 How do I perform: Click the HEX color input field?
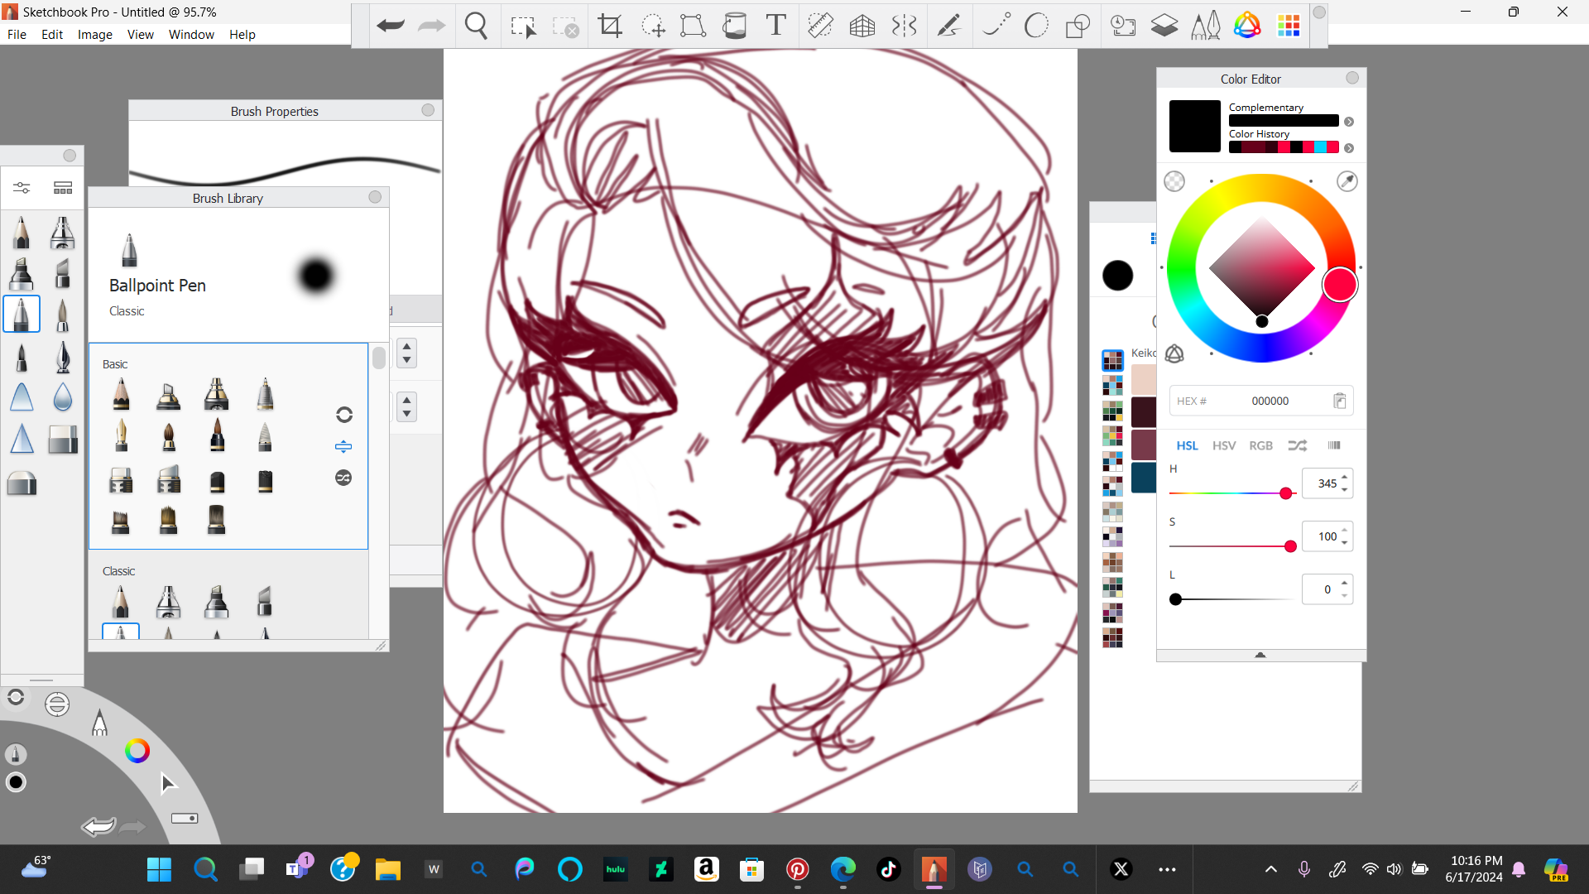pos(1260,401)
